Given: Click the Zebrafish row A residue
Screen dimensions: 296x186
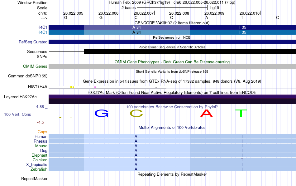Looking at the screenshot, I should point(136,169).
